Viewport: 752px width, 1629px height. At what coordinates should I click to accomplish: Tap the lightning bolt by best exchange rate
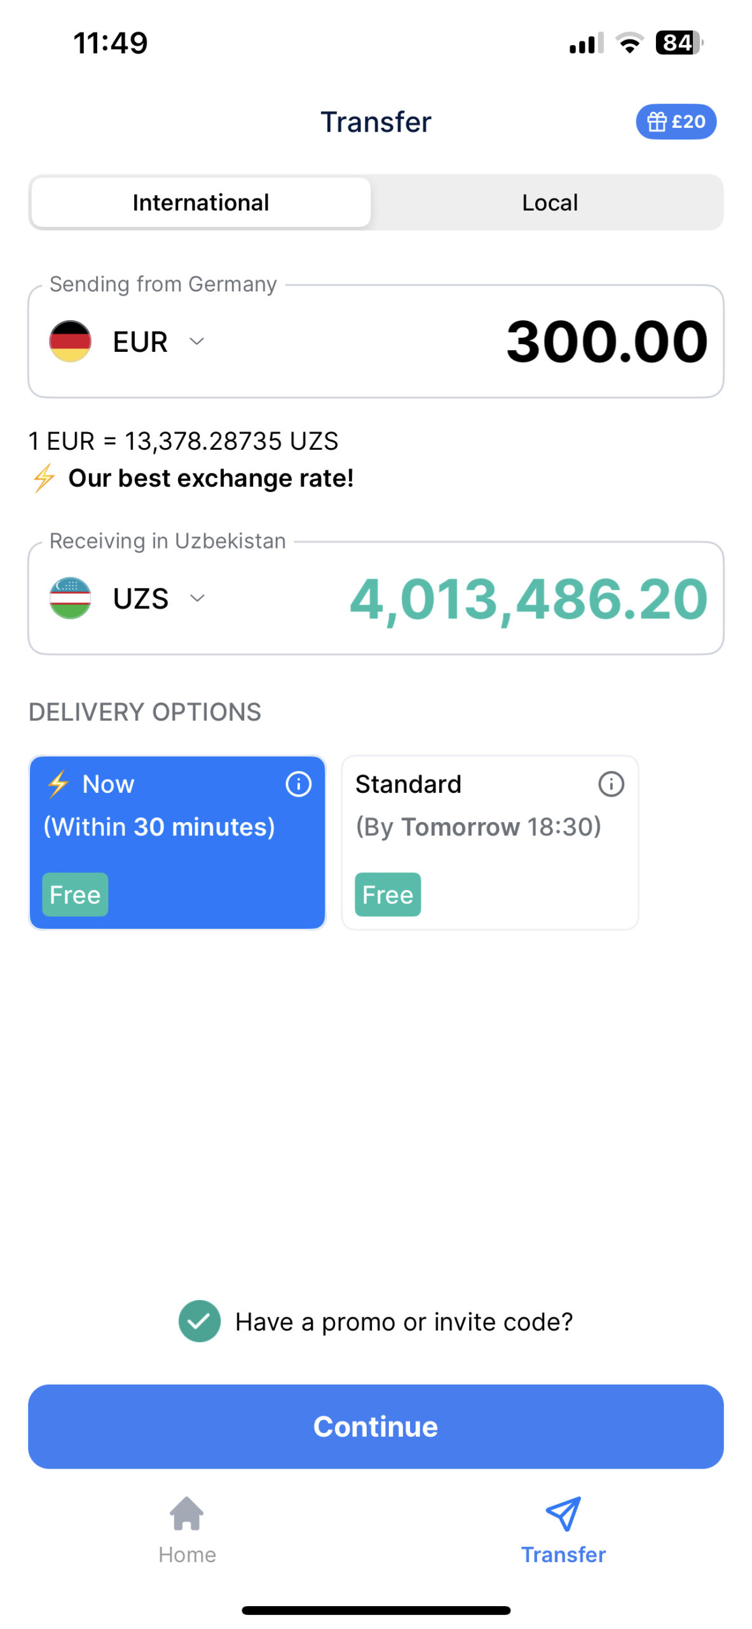(44, 478)
